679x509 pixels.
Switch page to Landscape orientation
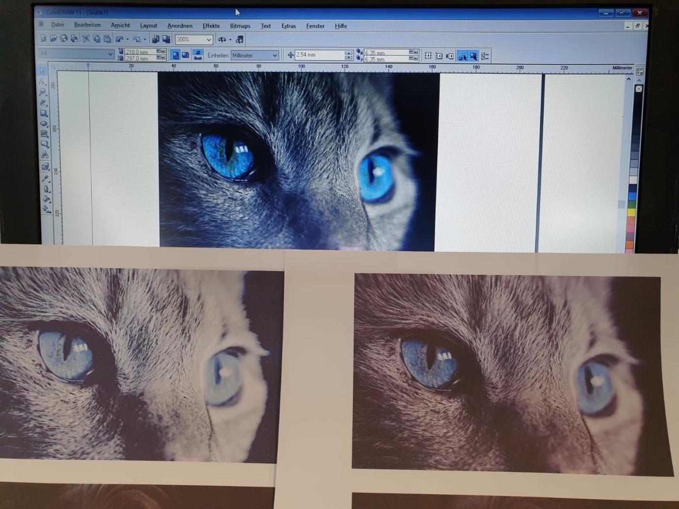tap(185, 55)
